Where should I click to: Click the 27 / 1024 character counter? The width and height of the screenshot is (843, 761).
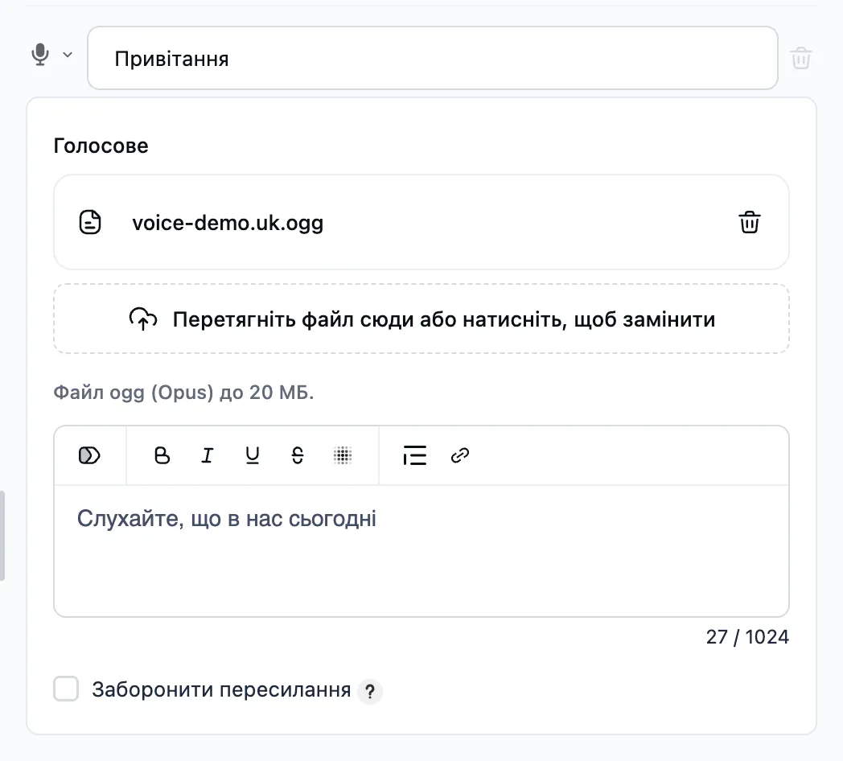click(747, 637)
